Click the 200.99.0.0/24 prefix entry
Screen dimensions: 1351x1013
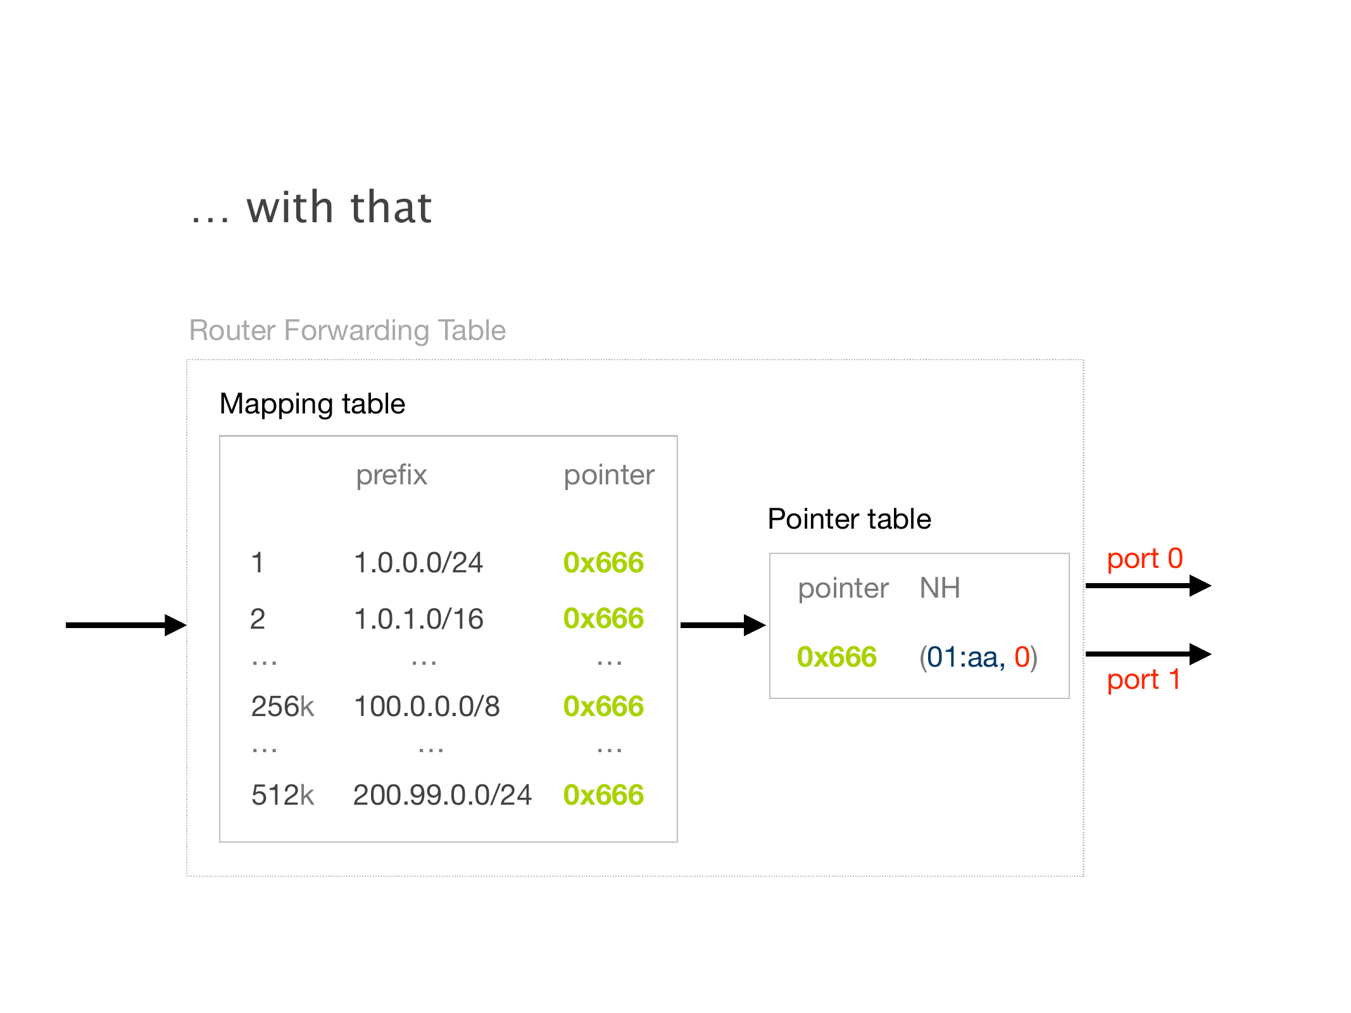point(442,795)
